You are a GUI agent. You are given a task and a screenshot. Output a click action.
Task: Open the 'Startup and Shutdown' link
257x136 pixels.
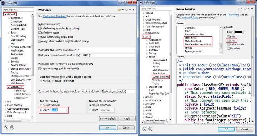click(x=55, y=16)
